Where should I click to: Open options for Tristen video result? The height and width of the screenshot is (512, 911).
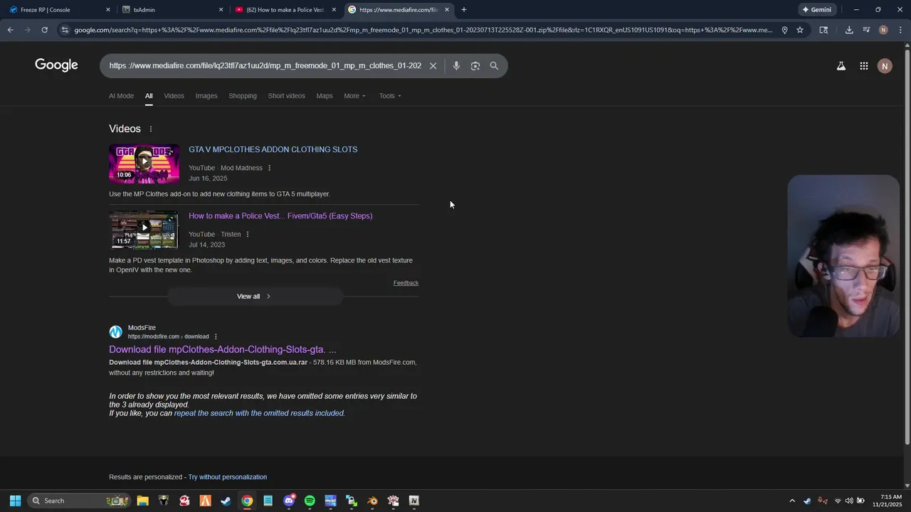click(x=248, y=234)
